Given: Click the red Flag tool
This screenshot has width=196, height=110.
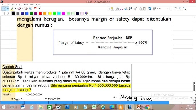Looking at the screenshot, I should tap(35, 9).
